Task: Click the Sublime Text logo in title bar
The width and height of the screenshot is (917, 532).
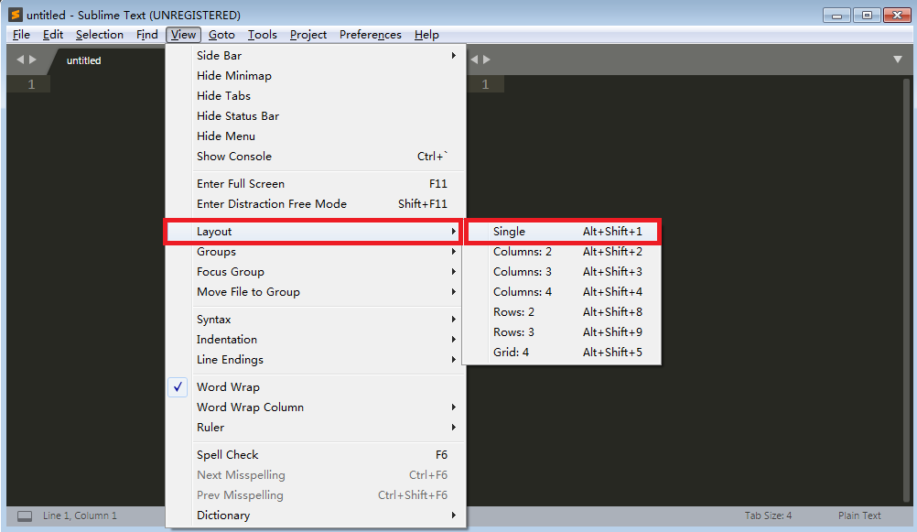Action: (x=16, y=15)
